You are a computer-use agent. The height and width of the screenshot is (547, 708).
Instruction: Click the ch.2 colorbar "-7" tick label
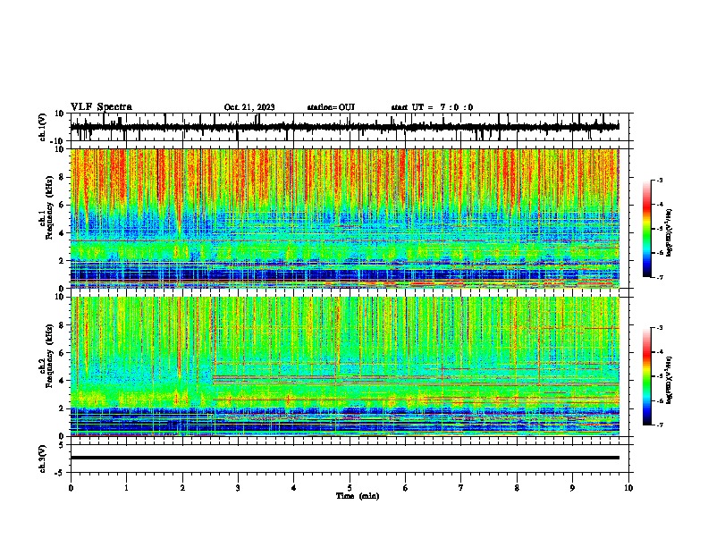click(659, 425)
